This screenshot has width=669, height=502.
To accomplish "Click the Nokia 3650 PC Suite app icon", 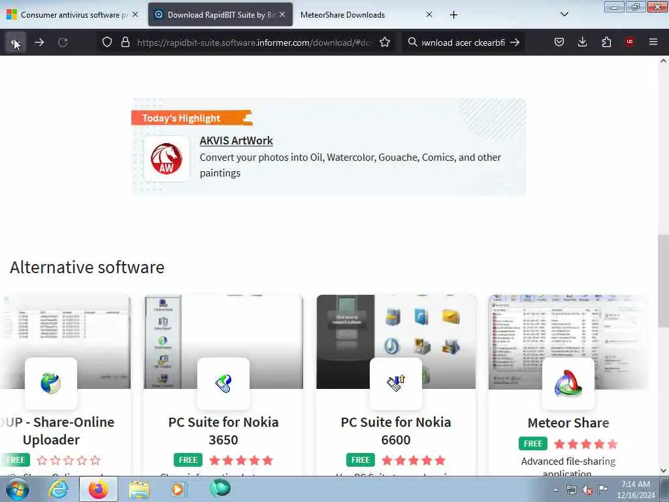I will pos(223,383).
